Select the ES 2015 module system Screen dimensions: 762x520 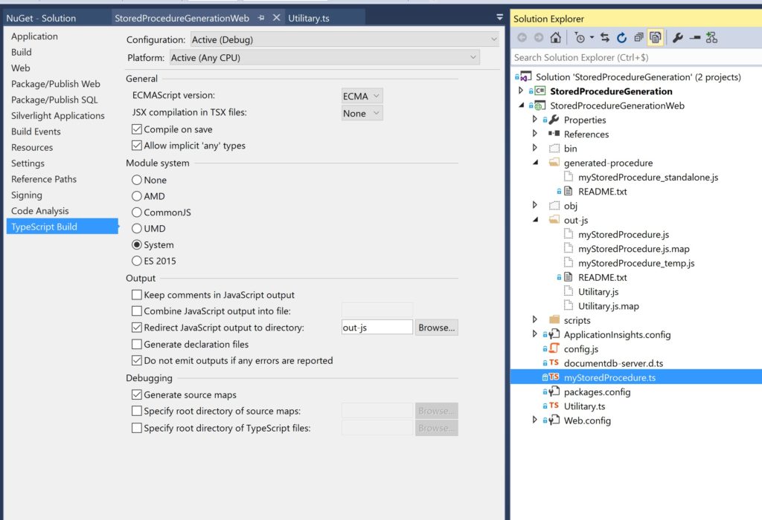137,261
